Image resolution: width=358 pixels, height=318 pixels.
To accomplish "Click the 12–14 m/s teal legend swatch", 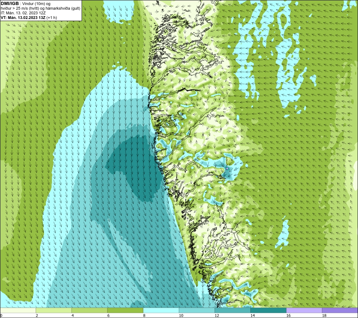I will [x=232, y=310].
